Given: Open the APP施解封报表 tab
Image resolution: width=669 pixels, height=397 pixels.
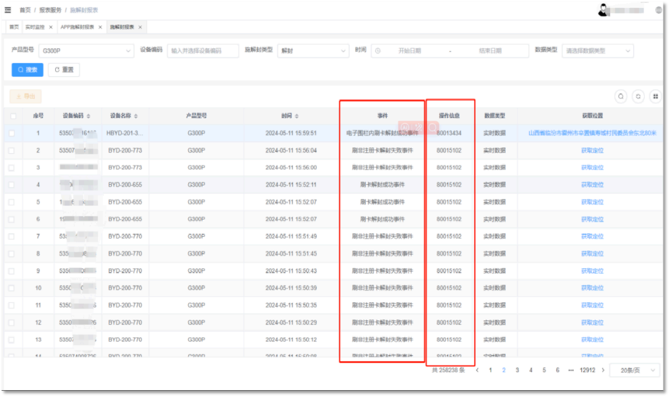Looking at the screenshot, I should pos(77,27).
